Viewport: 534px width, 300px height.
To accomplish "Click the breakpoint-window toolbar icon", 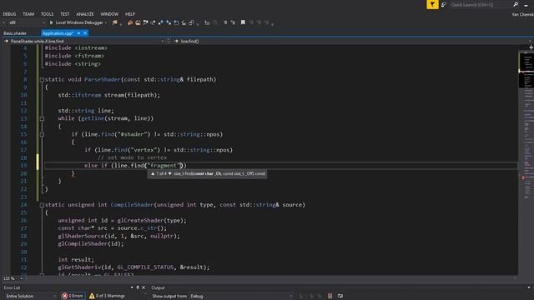I will [145, 22].
